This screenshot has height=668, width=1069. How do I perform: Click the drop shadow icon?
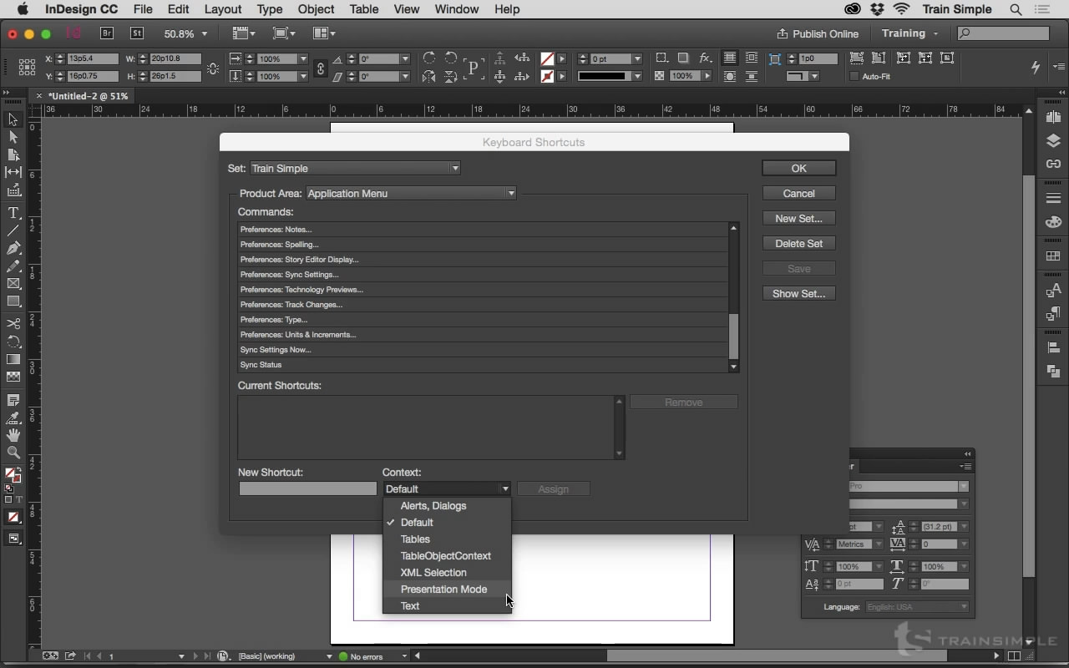pos(683,58)
